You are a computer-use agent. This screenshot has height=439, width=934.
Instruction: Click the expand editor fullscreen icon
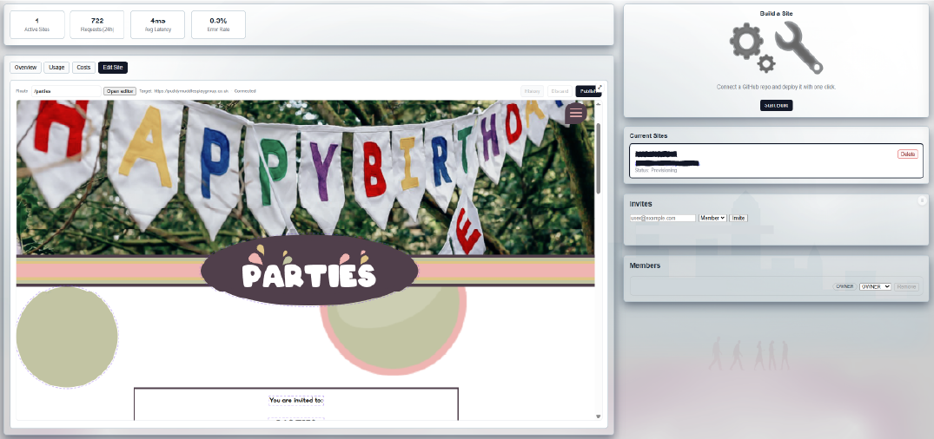[x=599, y=87]
